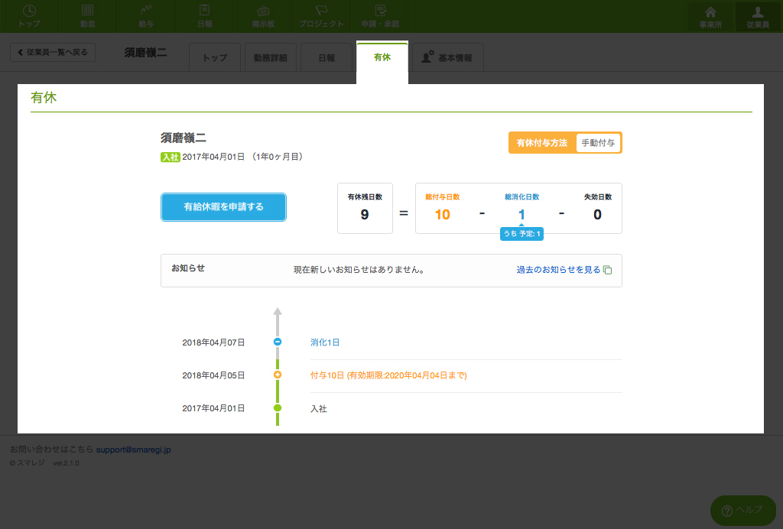Click the timeline date 2017年04月01日
This screenshot has width=783, height=529.
tap(213, 408)
